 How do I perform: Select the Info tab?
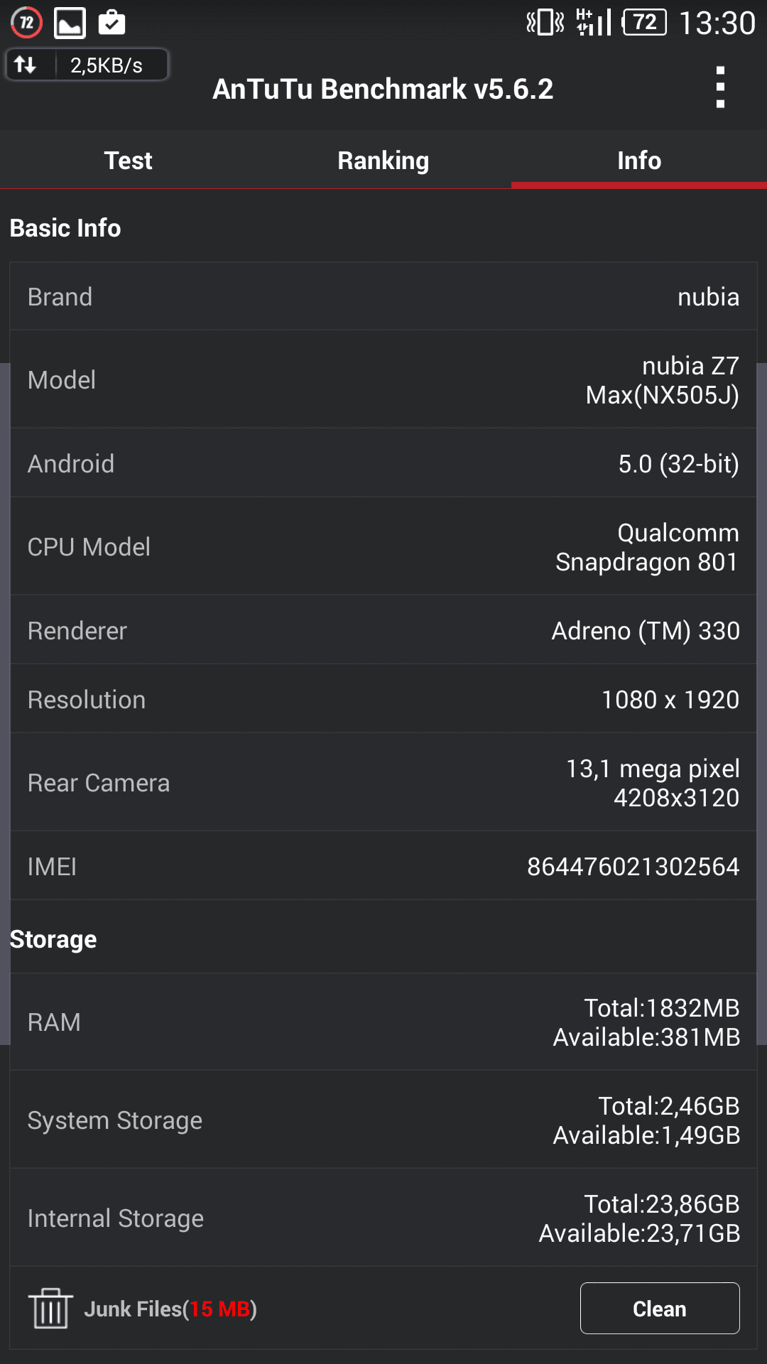[x=639, y=161]
